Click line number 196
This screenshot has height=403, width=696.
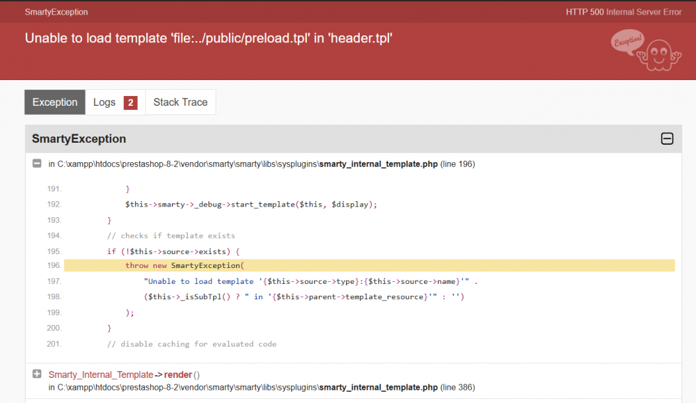coord(54,265)
